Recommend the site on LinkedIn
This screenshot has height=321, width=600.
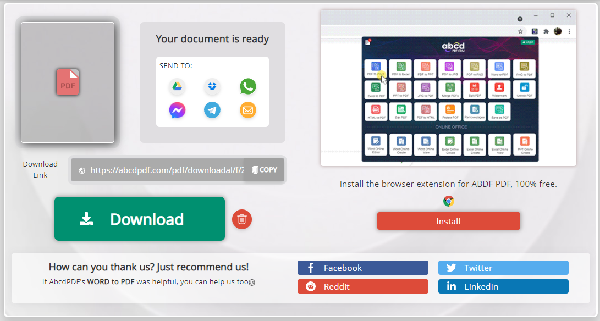tap(503, 286)
